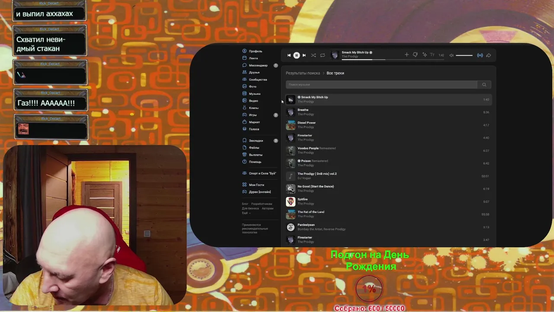Play the Spitfire track
This screenshot has height=312, width=554.
click(x=388, y=201)
